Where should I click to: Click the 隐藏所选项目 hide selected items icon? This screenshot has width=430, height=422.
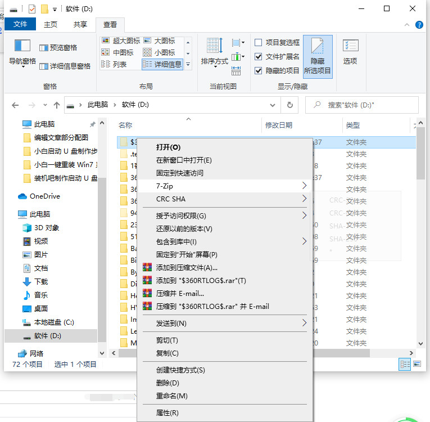(317, 46)
